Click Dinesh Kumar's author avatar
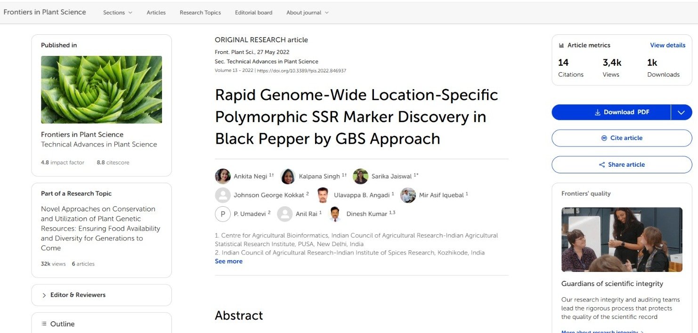 tap(335, 214)
